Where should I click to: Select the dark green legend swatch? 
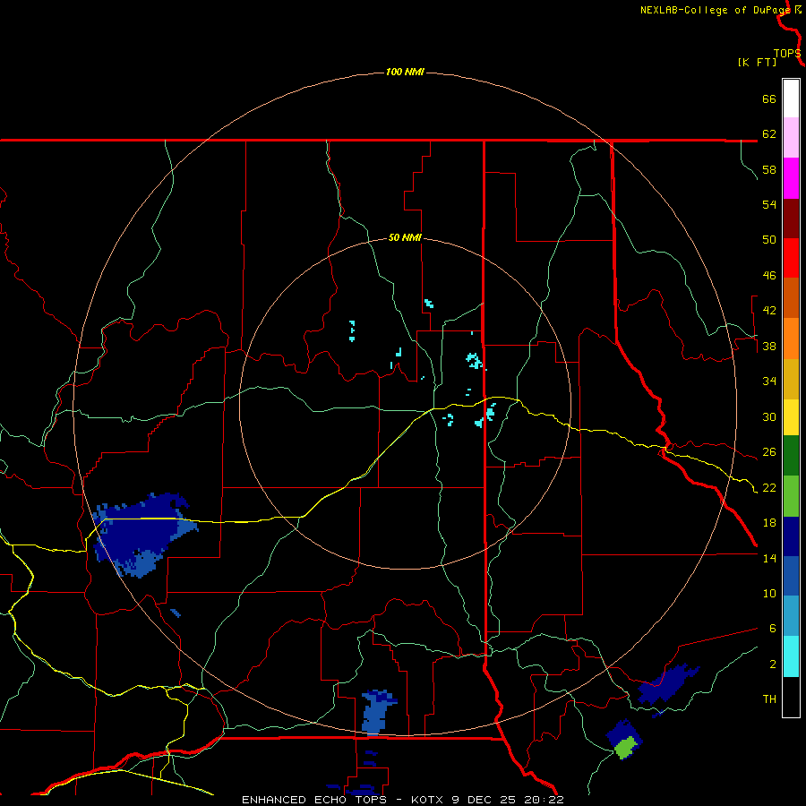[x=791, y=456]
